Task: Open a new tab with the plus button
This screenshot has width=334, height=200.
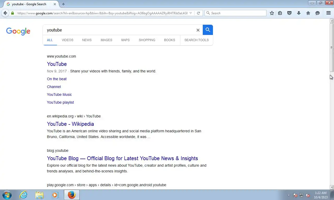Action: [x=63, y=4]
